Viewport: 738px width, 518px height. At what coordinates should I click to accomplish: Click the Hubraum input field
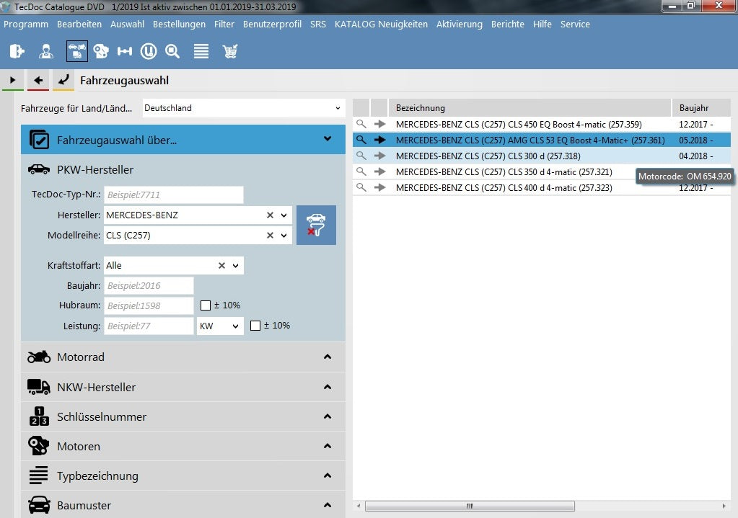tap(149, 305)
